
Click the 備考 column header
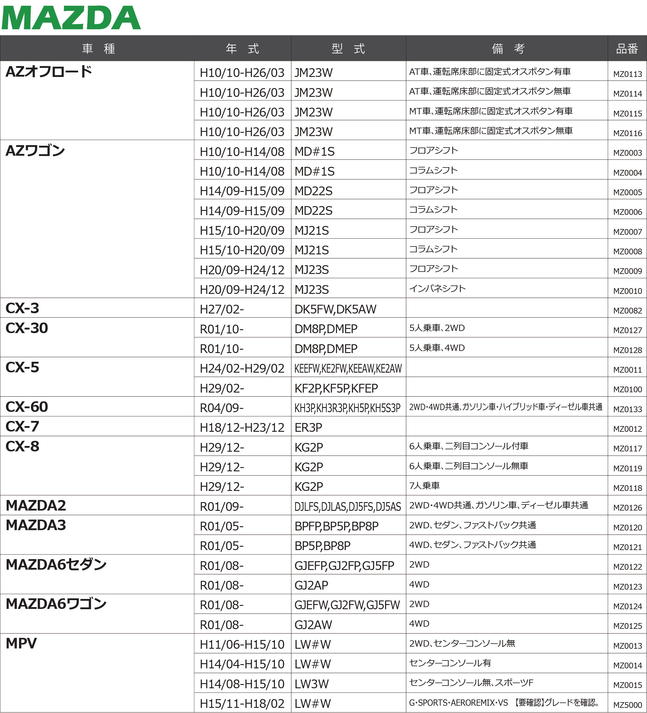coord(507,49)
